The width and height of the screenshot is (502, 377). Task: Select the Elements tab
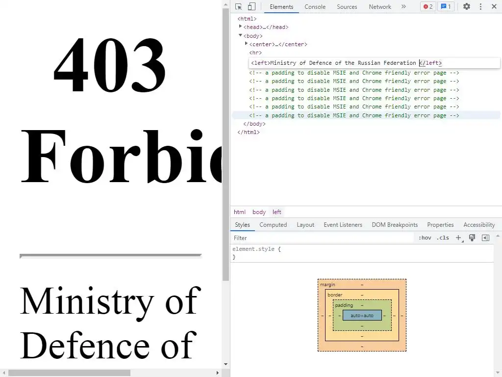281,7
